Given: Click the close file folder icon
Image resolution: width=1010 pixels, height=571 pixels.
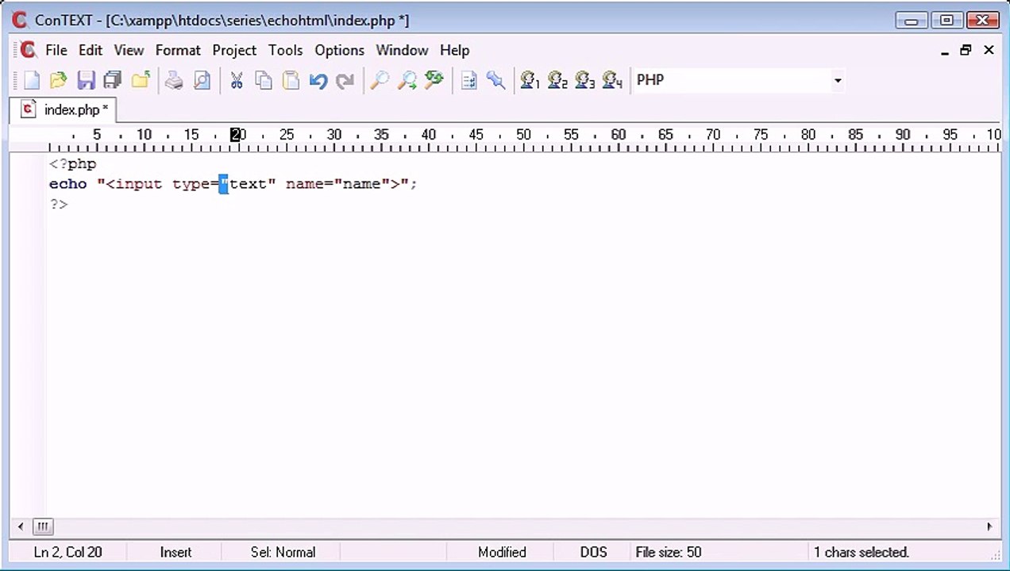Looking at the screenshot, I should 141,80.
